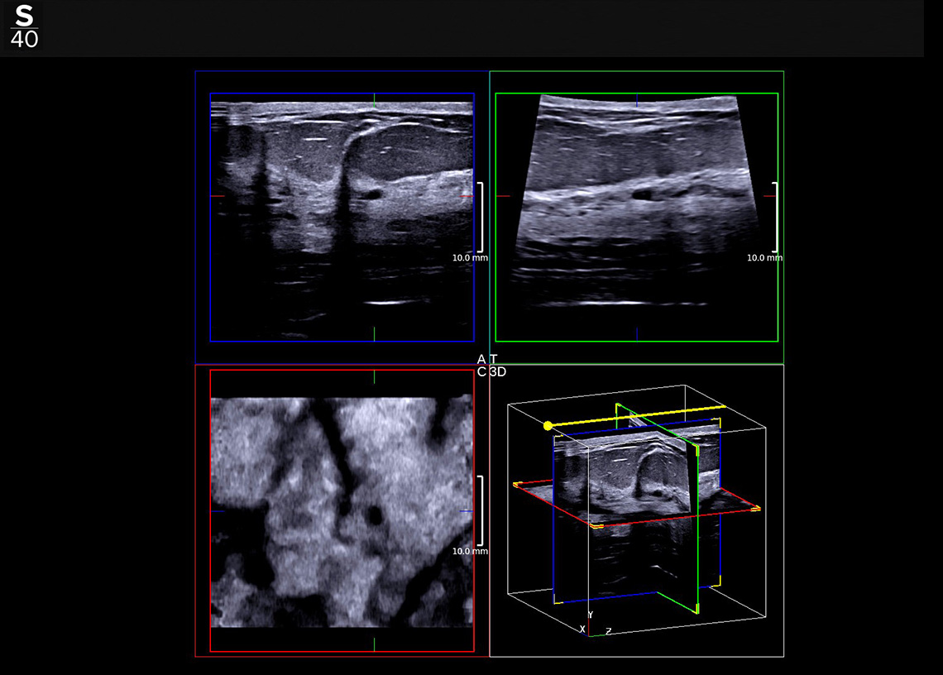
Task: Select the green-framed T plane ultrasound image
Action: click(x=637, y=218)
